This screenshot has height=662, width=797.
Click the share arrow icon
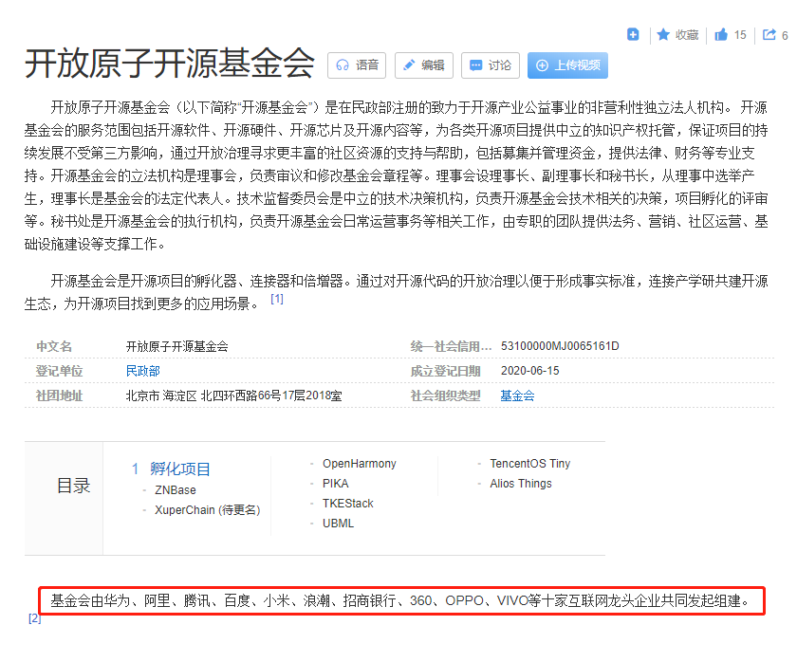point(769,34)
